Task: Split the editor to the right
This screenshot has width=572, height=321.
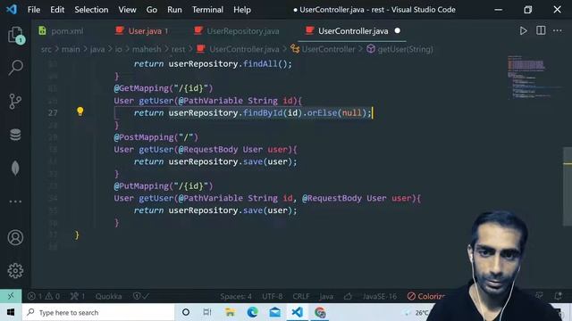Action: pos(541,30)
